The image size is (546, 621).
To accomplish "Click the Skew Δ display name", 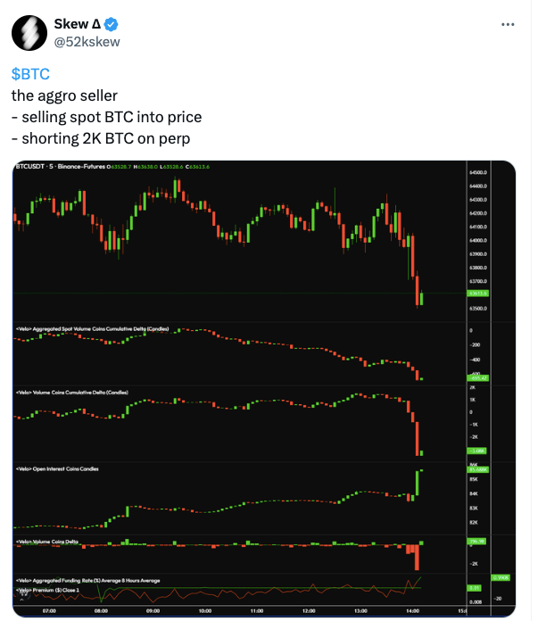I will (78, 24).
